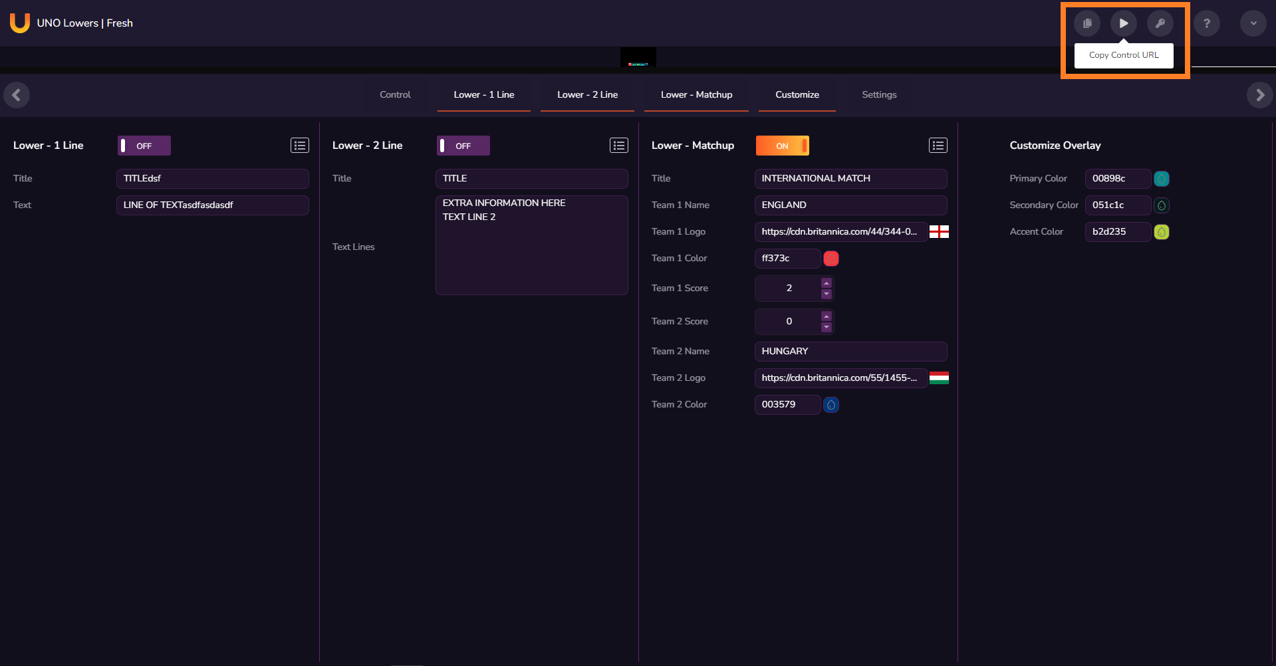Expand the top-right chevron dropdown menu

[x=1253, y=23]
